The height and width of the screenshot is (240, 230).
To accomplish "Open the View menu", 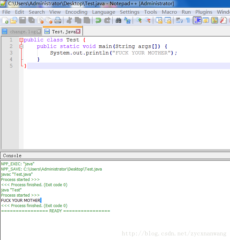I will (55, 12).
